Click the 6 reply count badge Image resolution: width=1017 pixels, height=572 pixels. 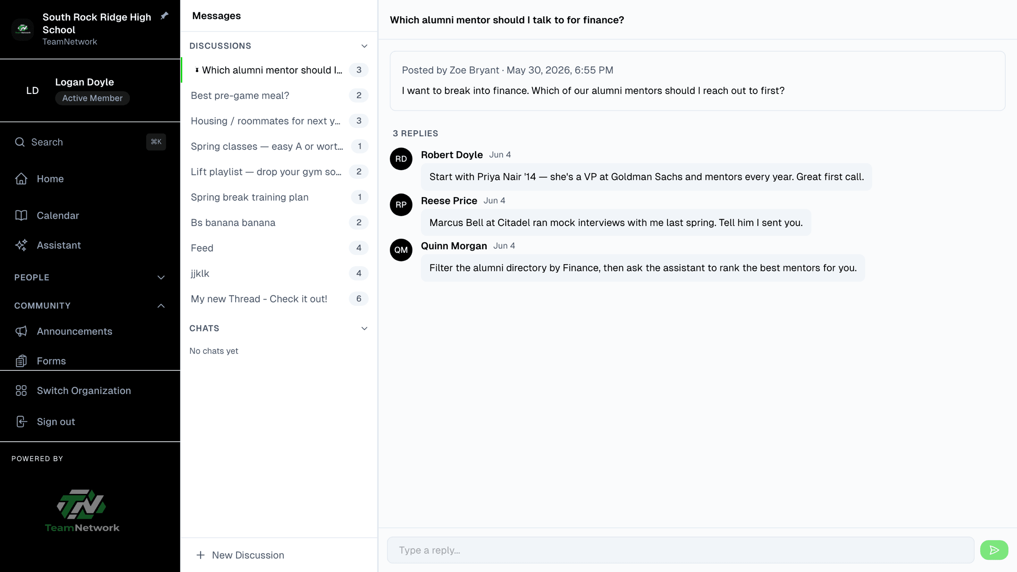click(359, 299)
